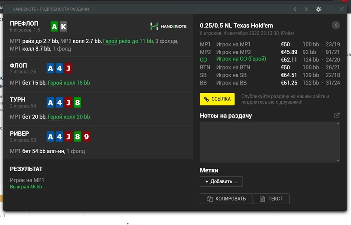
Task: Open the Добавить tags dropdown
Action: (x=221, y=181)
